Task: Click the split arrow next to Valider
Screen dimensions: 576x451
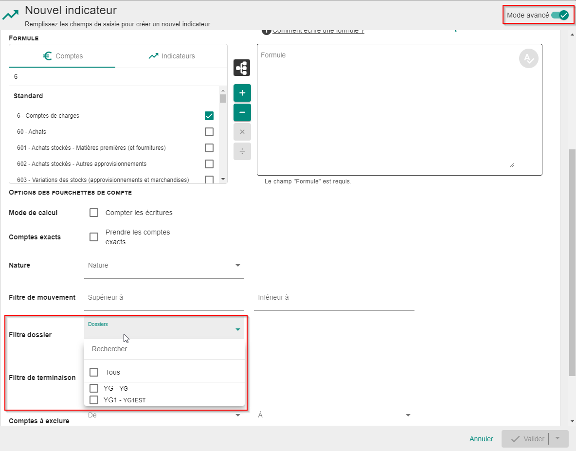Action: coord(558,438)
